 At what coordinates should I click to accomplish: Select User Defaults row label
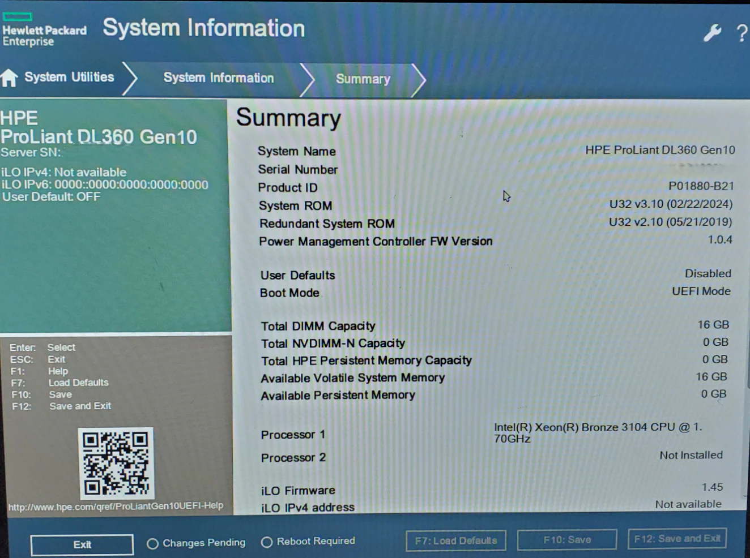click(298, 275)
